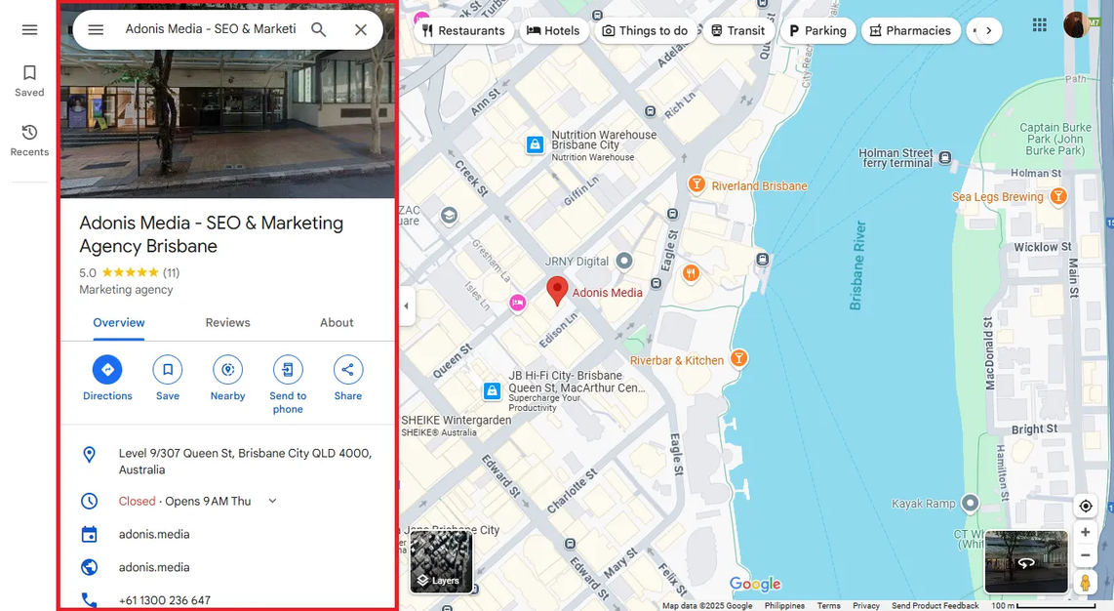Image resolution: width=1114 pixels, height=611 pixels.
Task: Show your location button
Action: [x=1086, y=506]
